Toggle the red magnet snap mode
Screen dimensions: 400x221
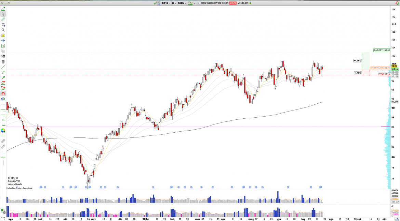3,93
